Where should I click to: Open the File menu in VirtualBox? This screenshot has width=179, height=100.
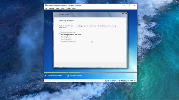(x=46, y=8)
